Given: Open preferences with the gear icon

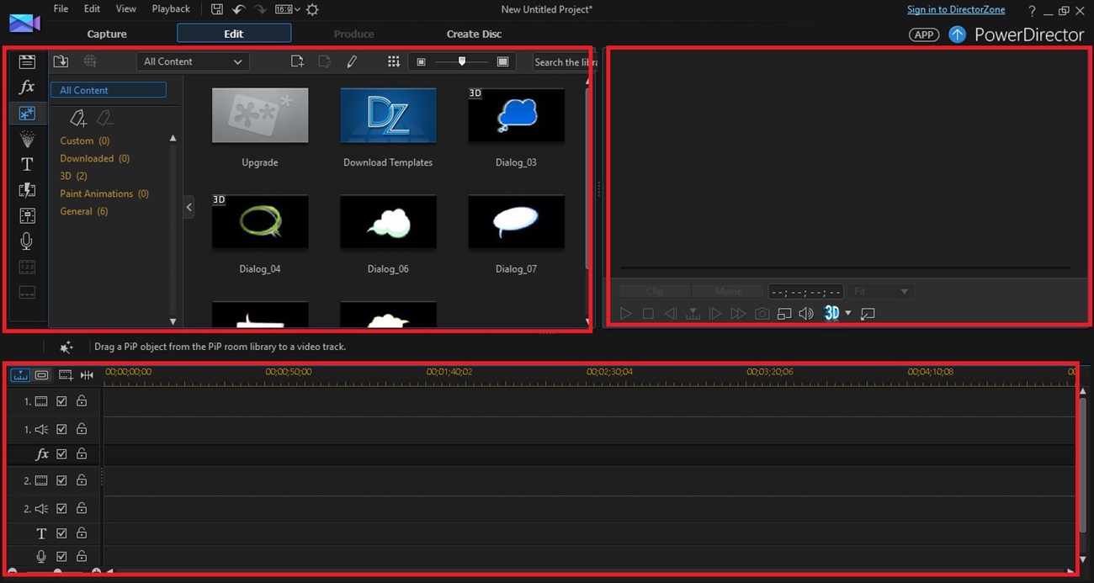Looking at the screenshot, I should 312,9.
